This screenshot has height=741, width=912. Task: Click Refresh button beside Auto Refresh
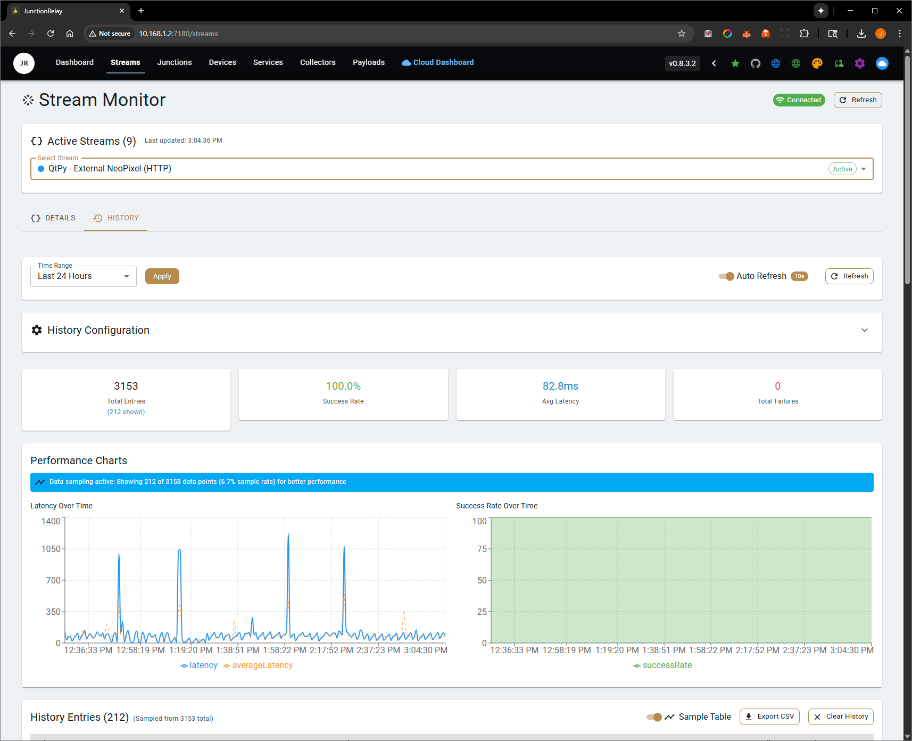[x=849, y=276]
